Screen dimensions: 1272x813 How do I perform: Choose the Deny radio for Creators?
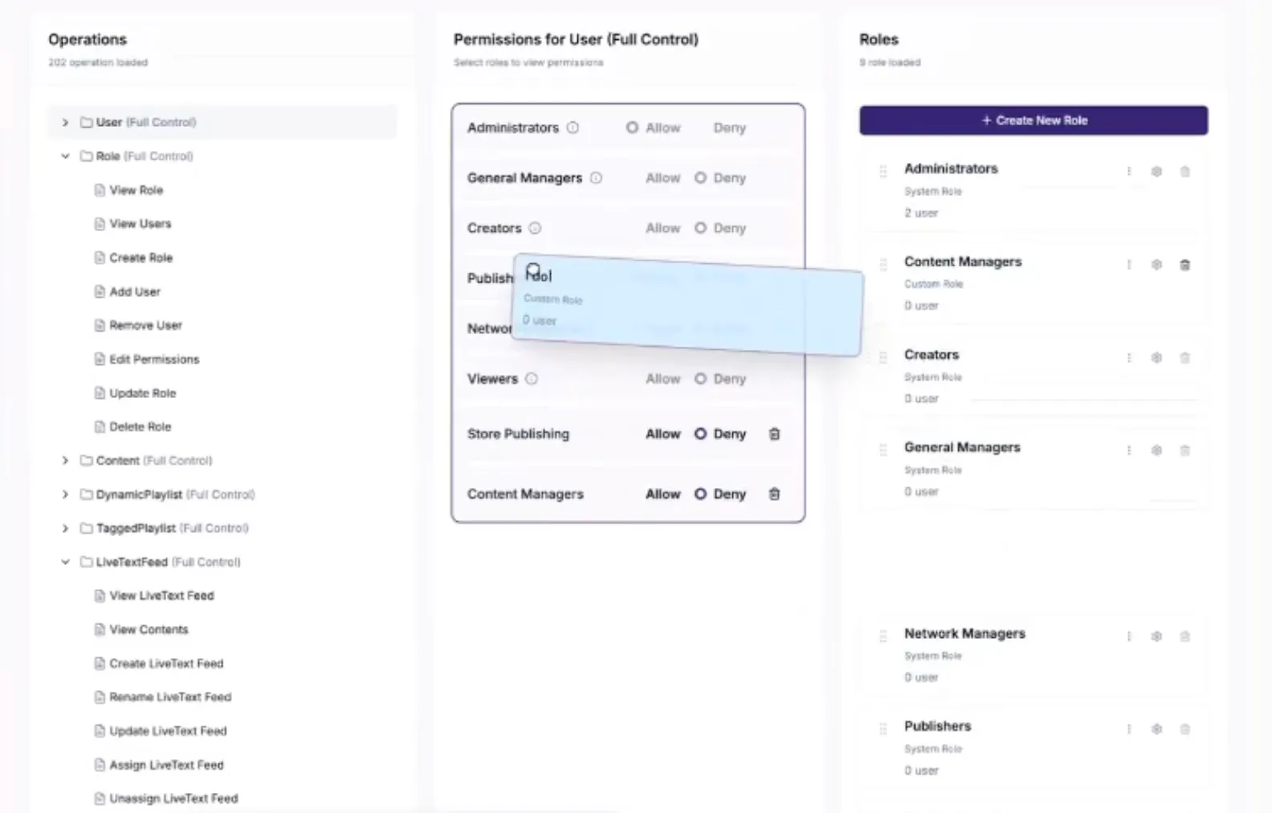[700, 228]
